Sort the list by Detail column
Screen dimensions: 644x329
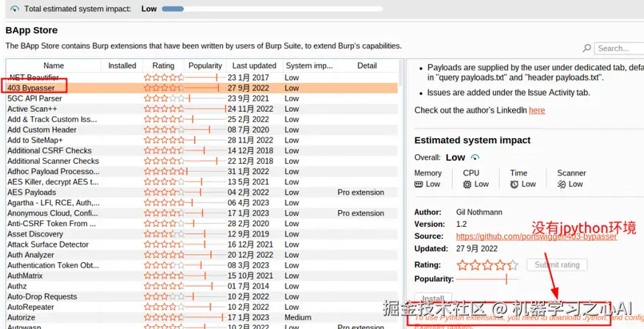tap(367, 65)
